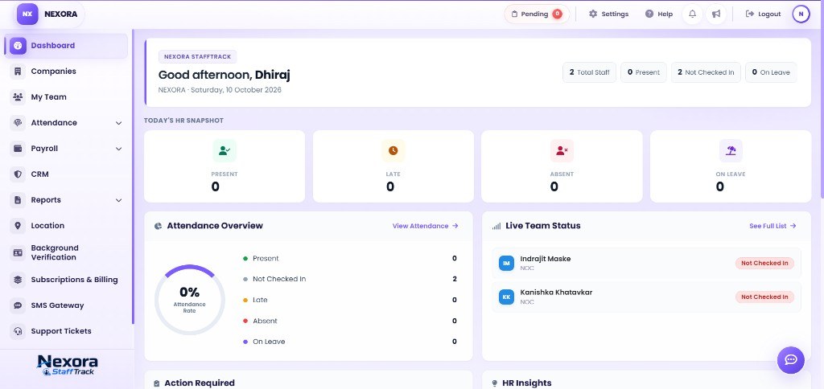
Task: Click the Support Tickets headset icon
Action: coord(18,331)
